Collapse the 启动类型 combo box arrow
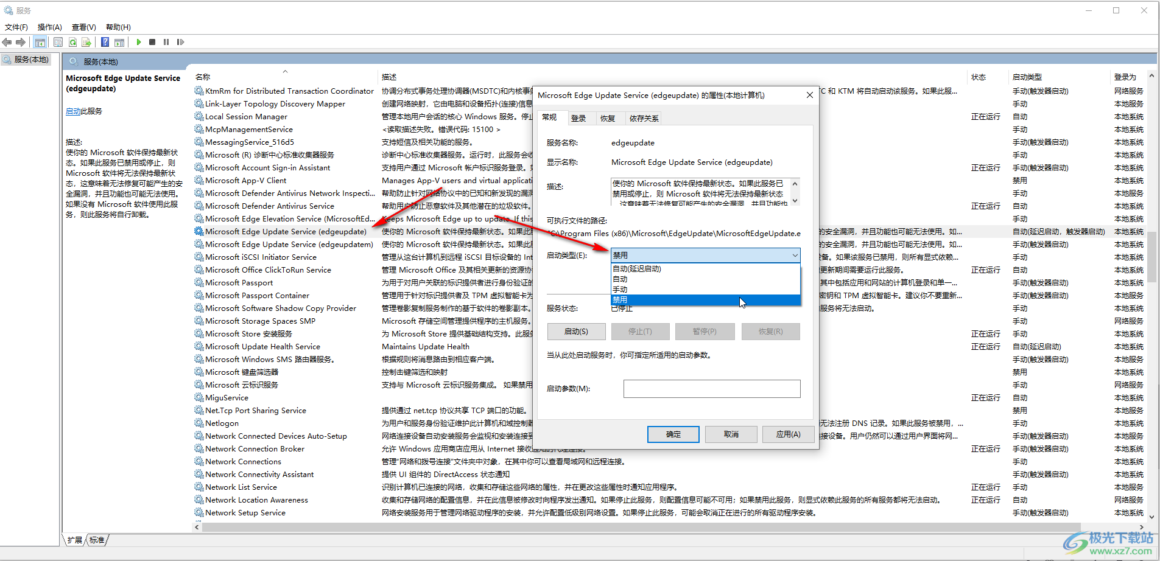Viewport: 1160px width, 561px height. 795,256
